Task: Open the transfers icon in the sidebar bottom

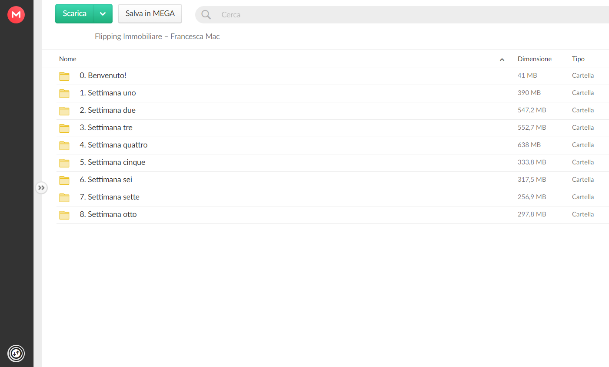Action: [16, 353]
